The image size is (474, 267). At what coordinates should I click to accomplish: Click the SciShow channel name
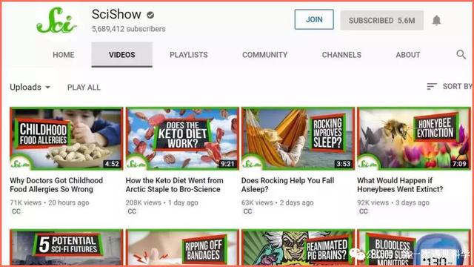click(116, 14)
